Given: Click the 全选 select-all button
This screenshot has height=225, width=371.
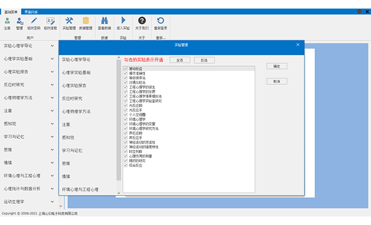Looking at the screenshot, I should click(x=180, y=60).
